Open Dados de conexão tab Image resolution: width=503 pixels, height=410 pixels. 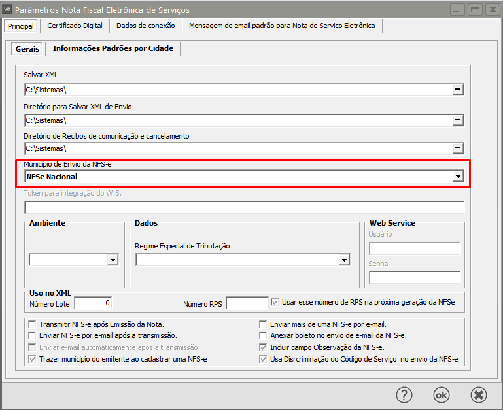(145, 26)
